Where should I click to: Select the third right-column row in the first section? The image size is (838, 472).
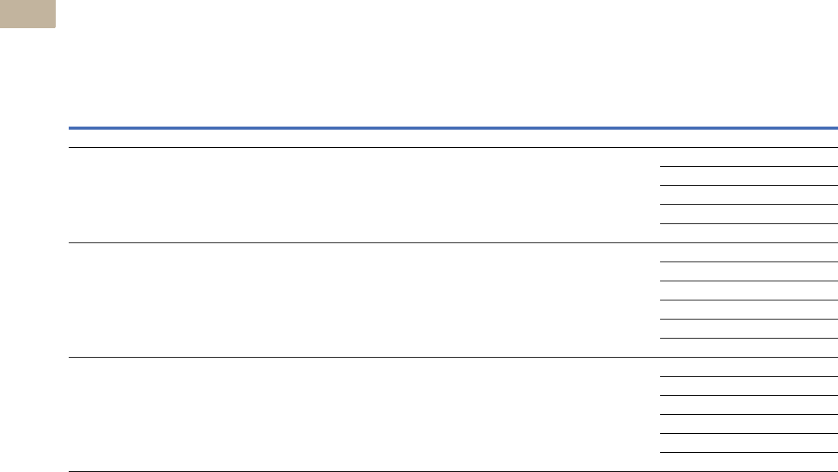click(x=748, y=195)
